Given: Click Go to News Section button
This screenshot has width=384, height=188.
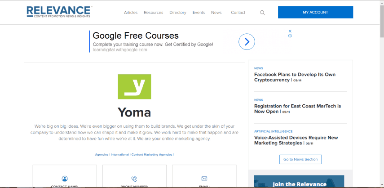Looking at the screenshot, I should coord(300,159).
